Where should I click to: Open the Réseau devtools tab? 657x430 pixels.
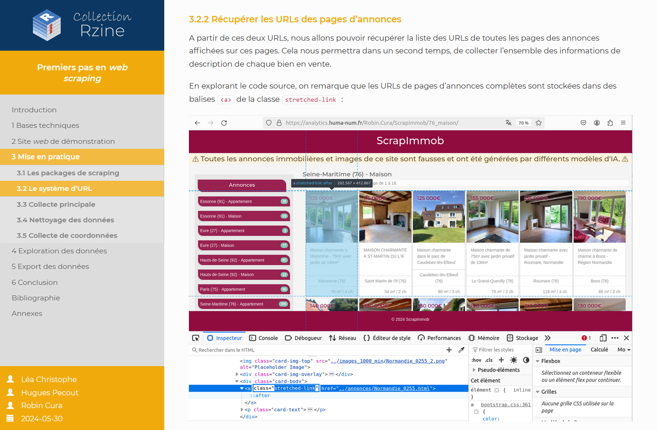343,338
